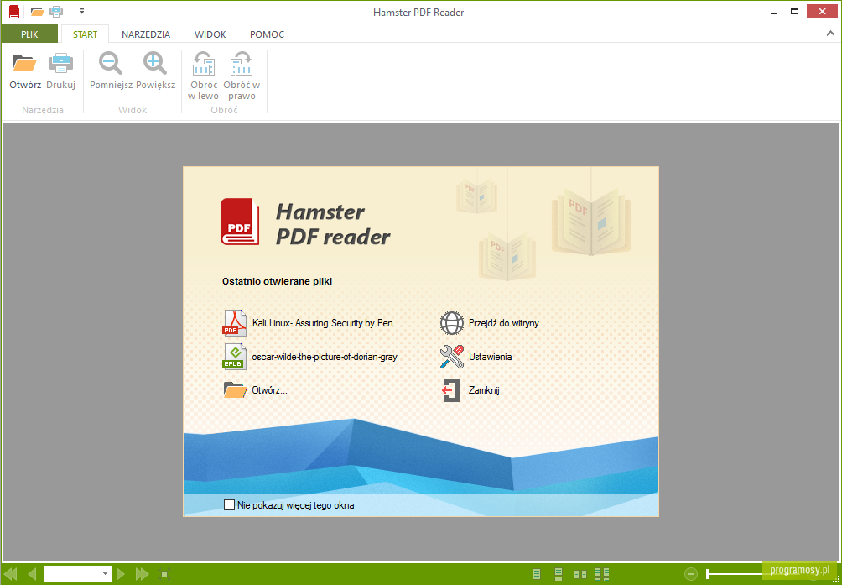Viewport: 842px width, 585px height.
Task: Click the folder icon beside Otwórz... in welcome panel
Action: point(235,390)
